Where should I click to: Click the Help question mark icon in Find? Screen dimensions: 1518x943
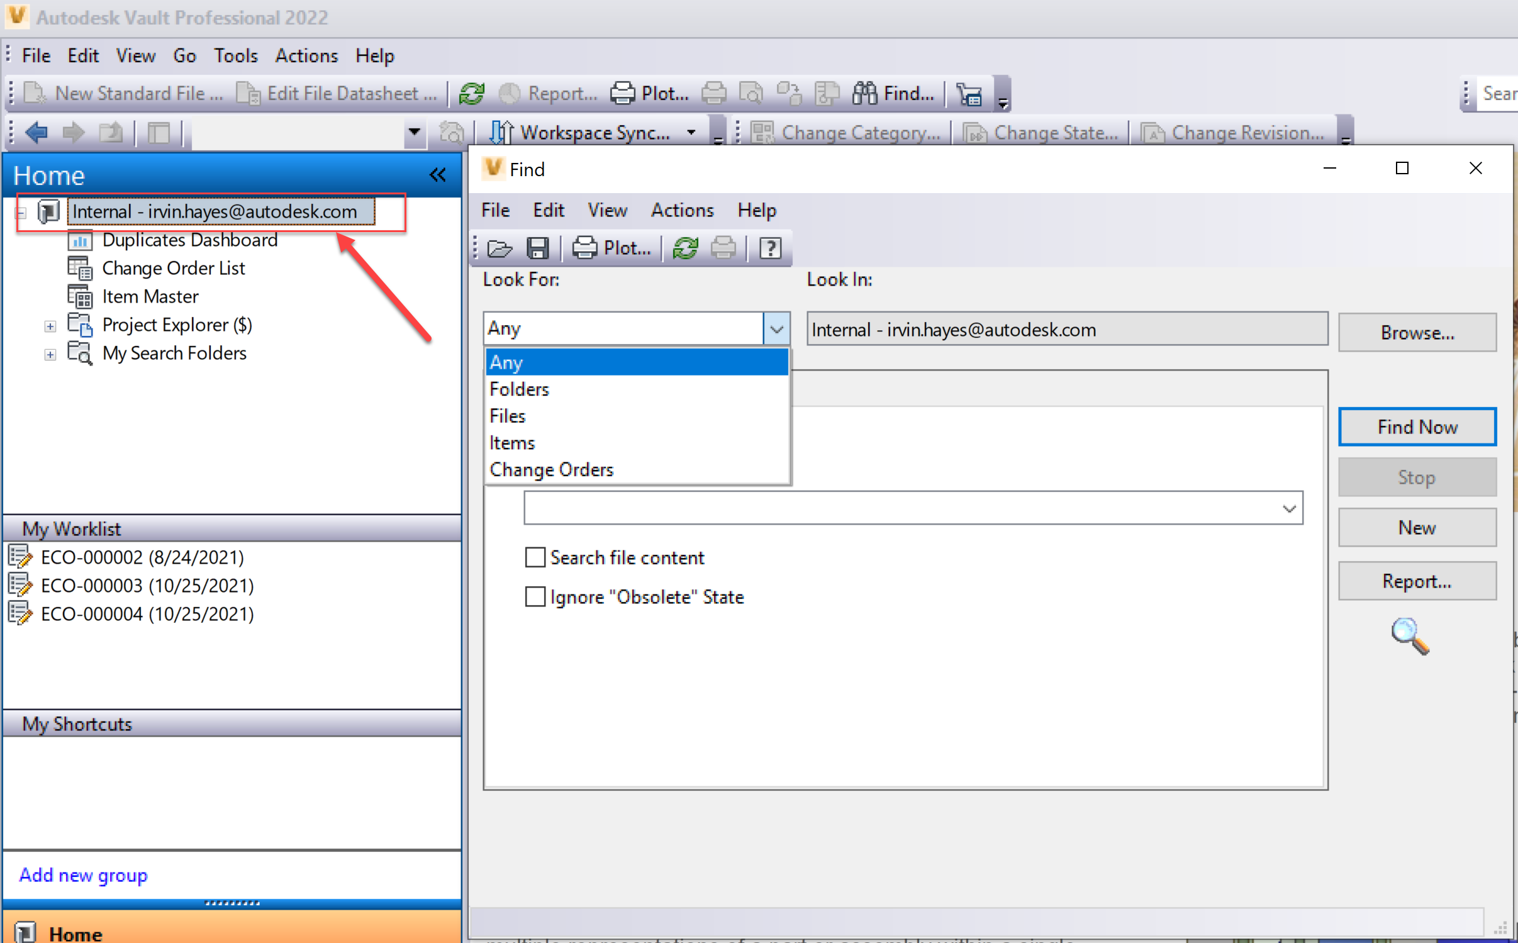(x=770, y=248)
